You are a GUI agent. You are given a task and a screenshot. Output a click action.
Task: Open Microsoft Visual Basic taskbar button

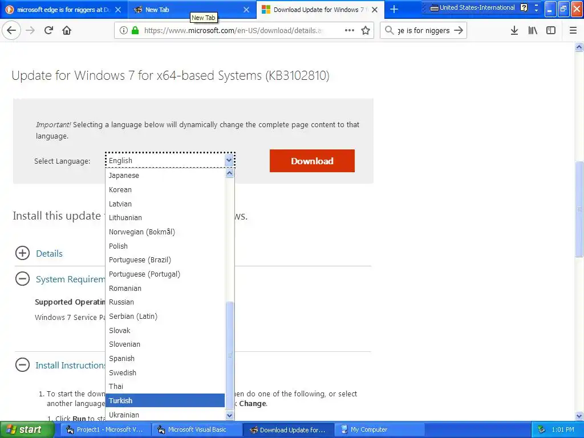click(x=198, y=429)
